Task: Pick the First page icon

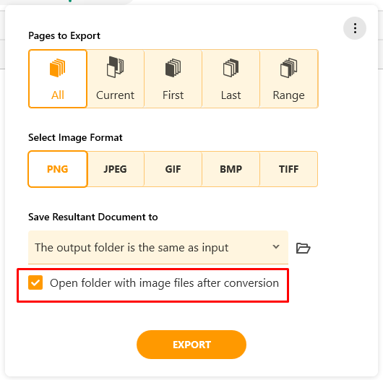Action: click(x=173, y=68)
